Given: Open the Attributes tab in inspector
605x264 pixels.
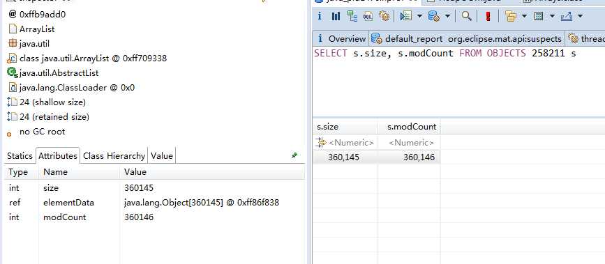Looking at the screenshot, I should (58, 156).
